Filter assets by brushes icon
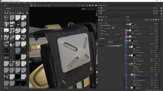The image size is (163, 91). tap(15, 13)
